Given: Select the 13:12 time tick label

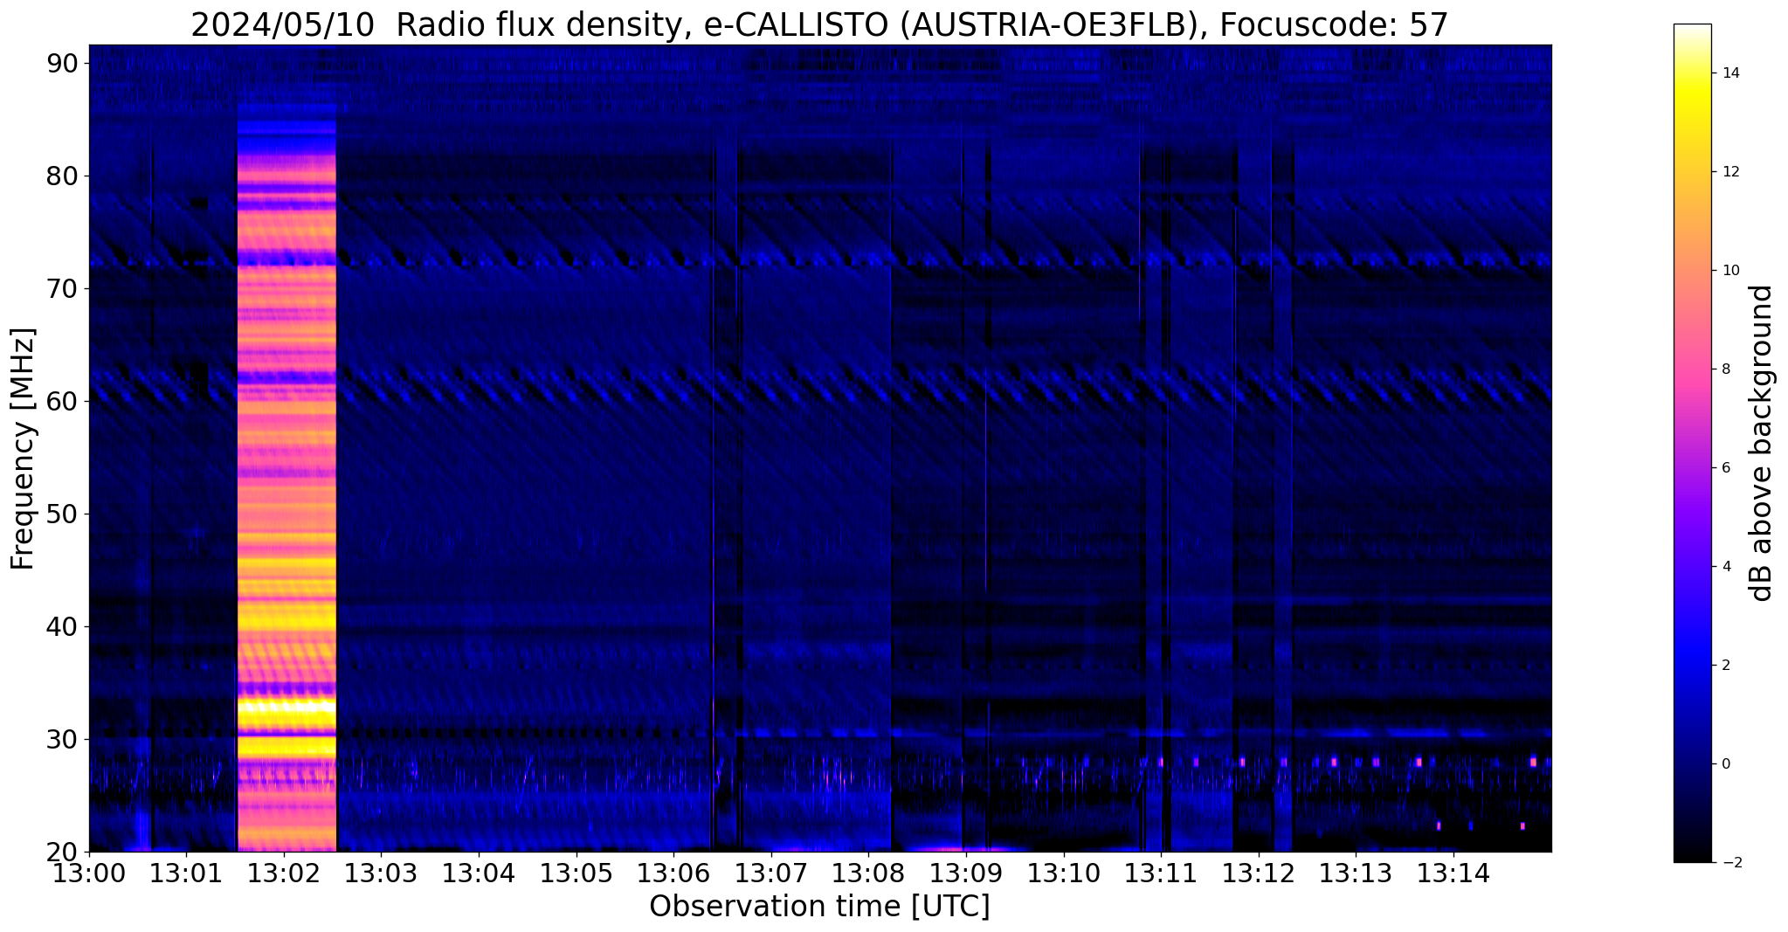Looking at the screenshot, I should point(1259,873).
